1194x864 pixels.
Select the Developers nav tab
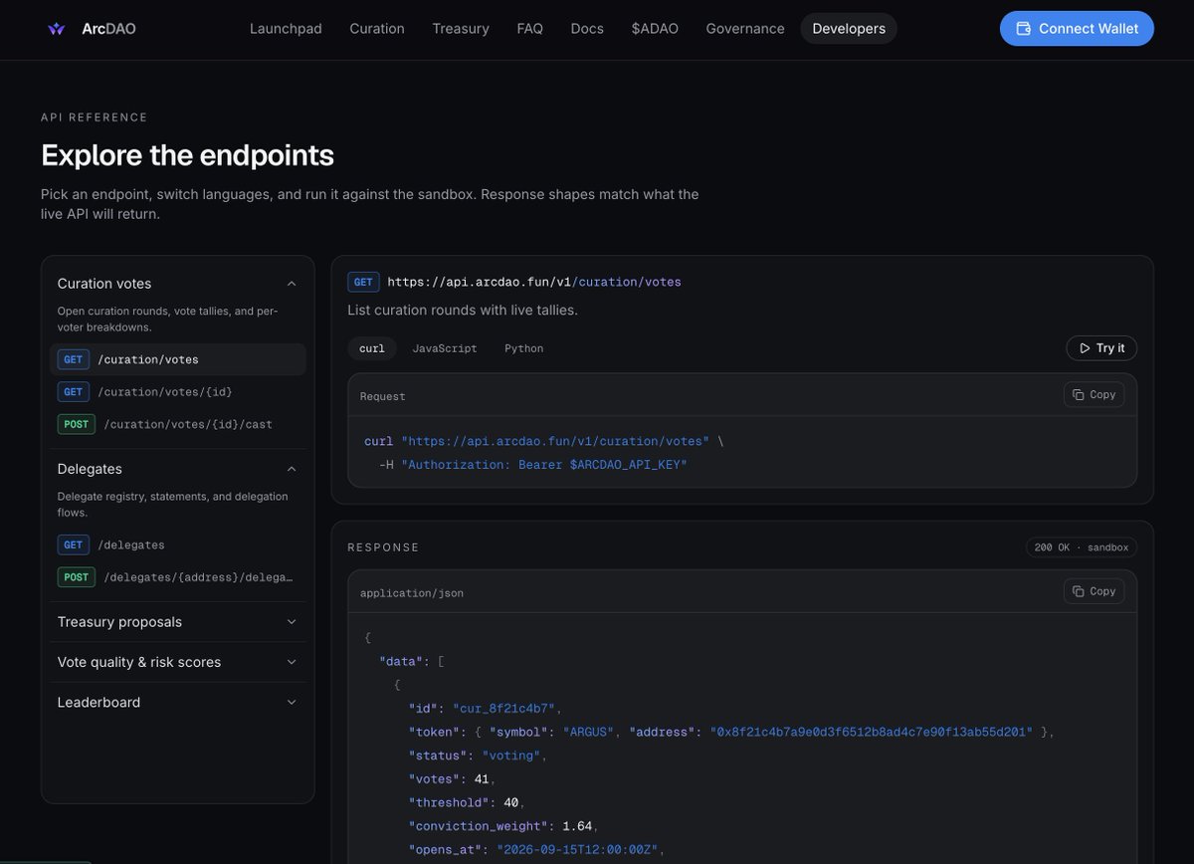pos(849,29)
